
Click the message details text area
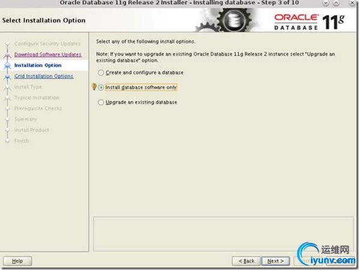click(223, 234)
